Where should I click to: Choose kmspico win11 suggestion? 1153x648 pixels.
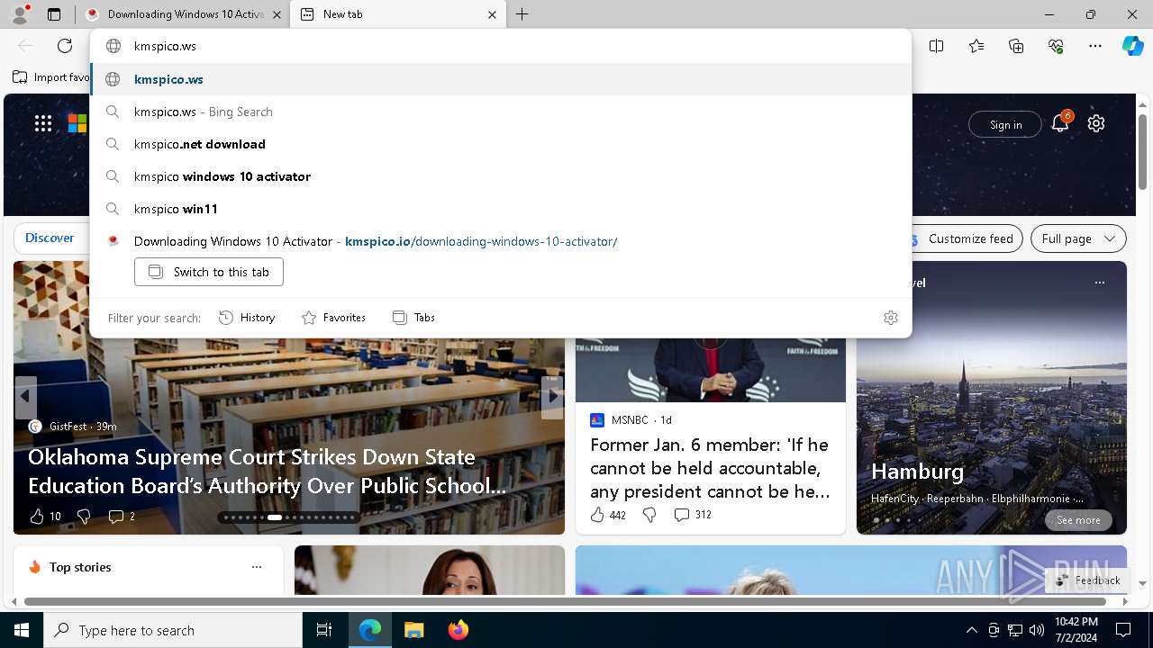click(x=501, y=209)
